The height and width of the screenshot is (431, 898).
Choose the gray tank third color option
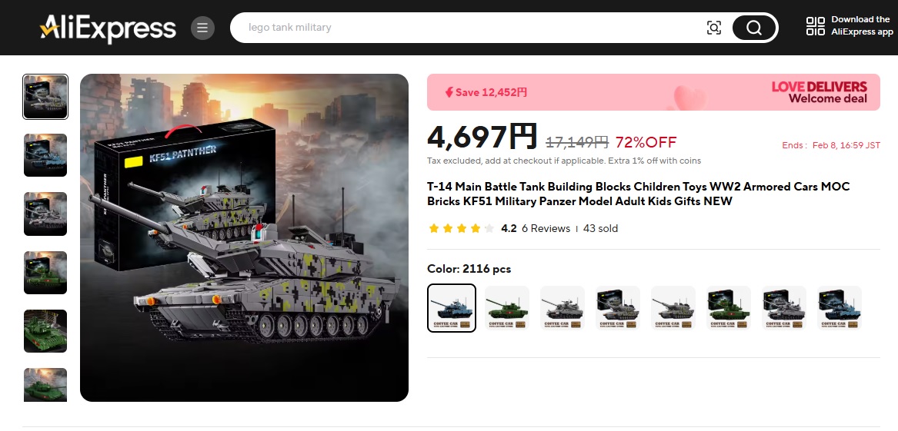[x=563, y=308]
